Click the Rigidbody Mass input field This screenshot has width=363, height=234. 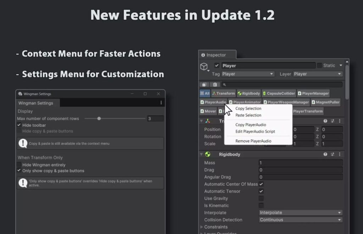click(300, 163)
